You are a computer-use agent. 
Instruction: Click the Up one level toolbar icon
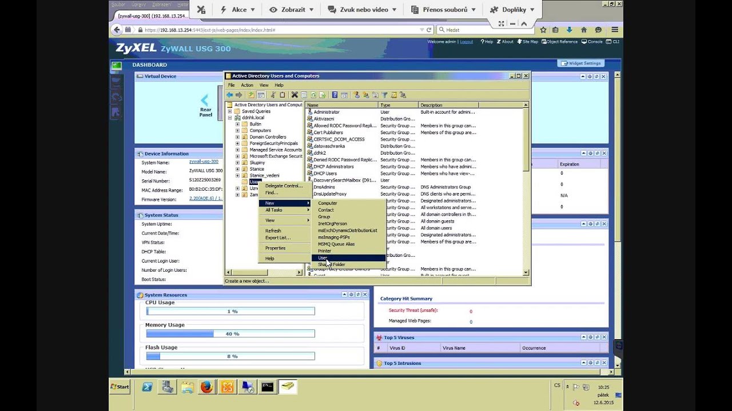[x=252, y=95]
